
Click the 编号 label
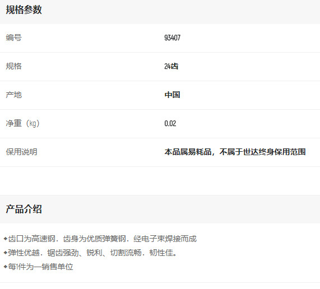[x=13, y=38]
